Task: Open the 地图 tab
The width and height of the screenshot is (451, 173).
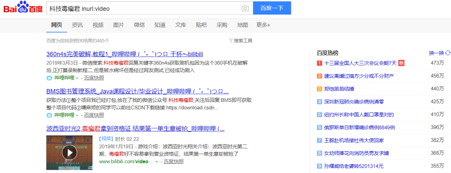Action: coord(243,25)
